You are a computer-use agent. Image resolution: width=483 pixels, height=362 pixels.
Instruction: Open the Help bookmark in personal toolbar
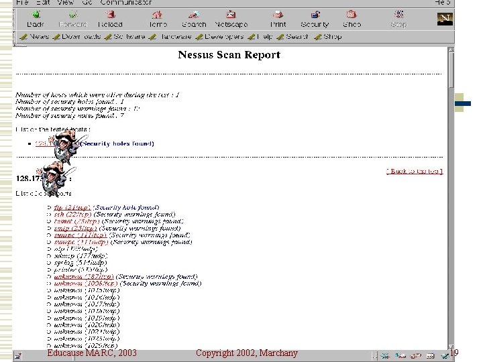(x=260, y=37)
